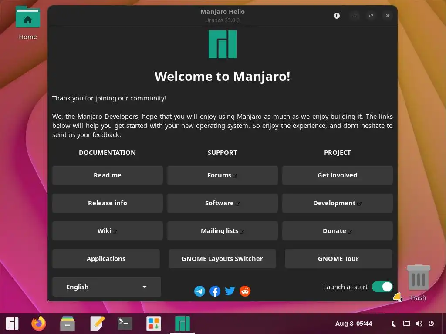The height and width of the screenshot is (334, 446).
Task: Click the 'Welcome to Manjaro!' heading
Action: pyautogui.click(x=223, y=77)
